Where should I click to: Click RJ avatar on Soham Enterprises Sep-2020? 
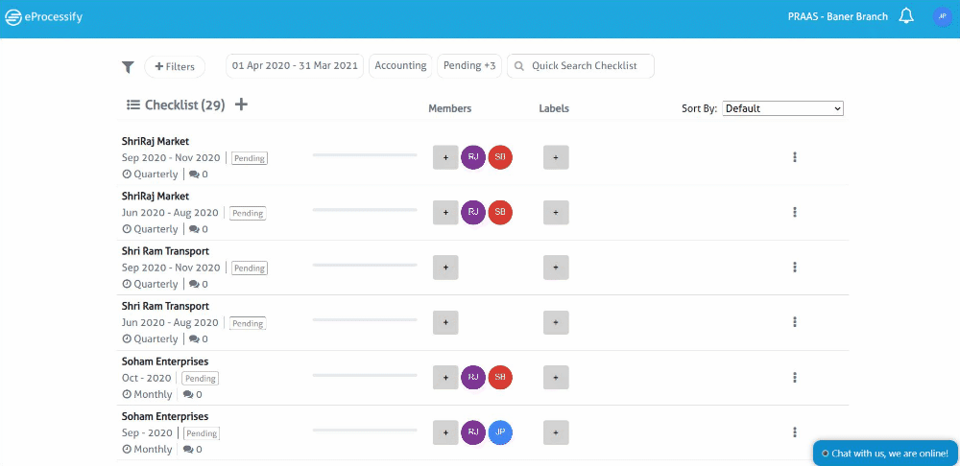[x=473, y=432]
